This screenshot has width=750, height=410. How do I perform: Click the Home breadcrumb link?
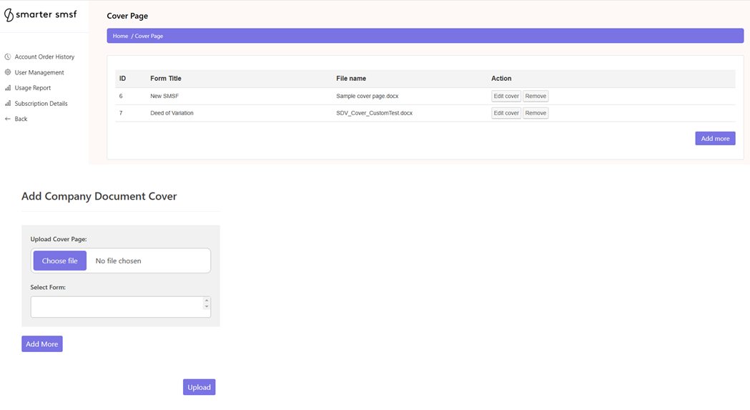click(x=120, y=36)
